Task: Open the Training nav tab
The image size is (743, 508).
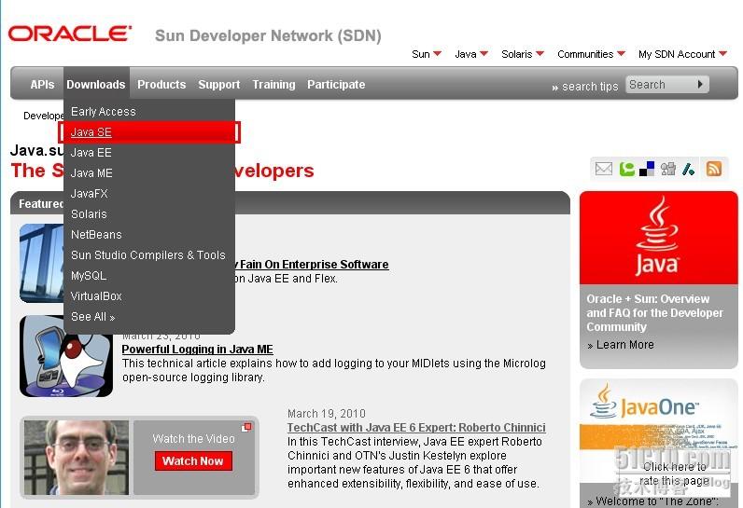Action: (273, 85)
